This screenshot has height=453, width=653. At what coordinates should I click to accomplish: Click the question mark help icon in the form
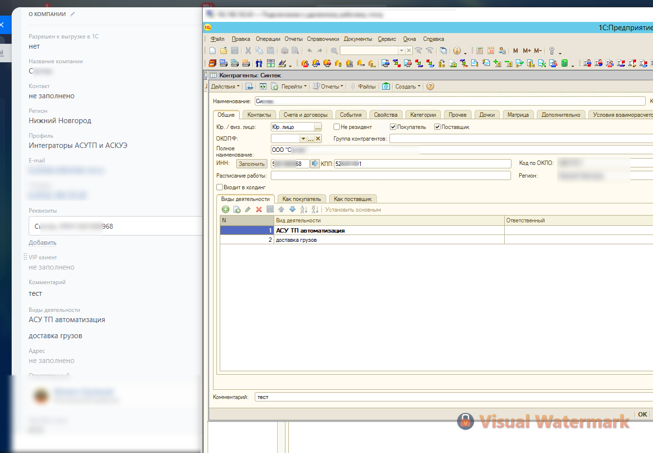click(x=430, y=87)
